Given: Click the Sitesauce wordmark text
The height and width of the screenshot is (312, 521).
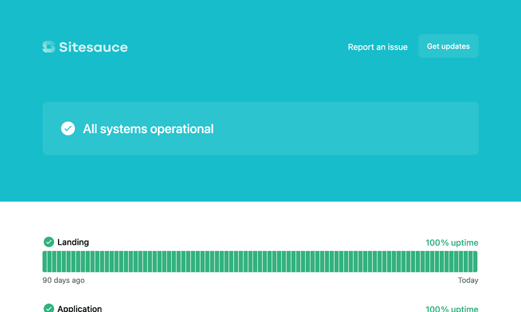Looking at the screenshot, I should click(x=93, y=47).
